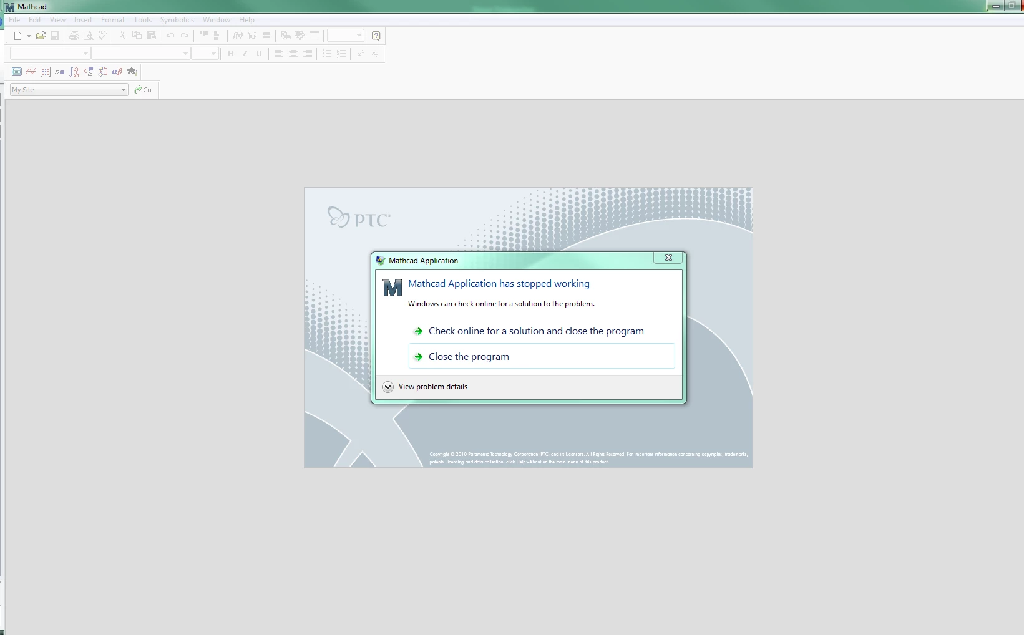1024x635 pixels.
Task: Click the Print icon in toolbar
Action: [x=74, y=36]
